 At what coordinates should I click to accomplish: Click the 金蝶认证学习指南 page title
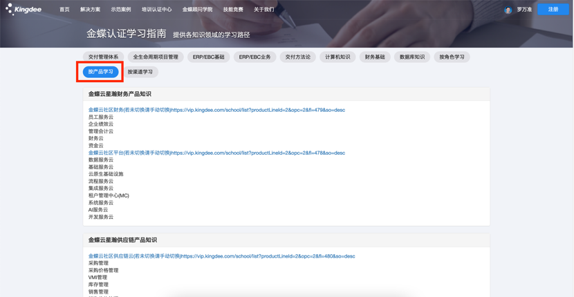127,34
